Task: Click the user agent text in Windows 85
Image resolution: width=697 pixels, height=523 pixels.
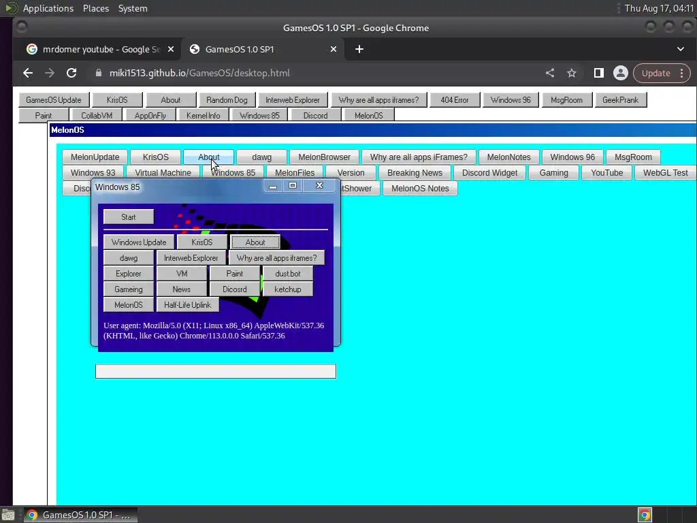Action: [x=214, y=330]
